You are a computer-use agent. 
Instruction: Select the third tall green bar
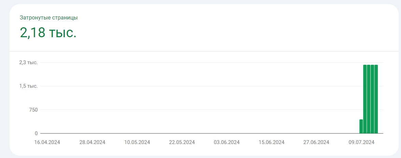[372, 99]
